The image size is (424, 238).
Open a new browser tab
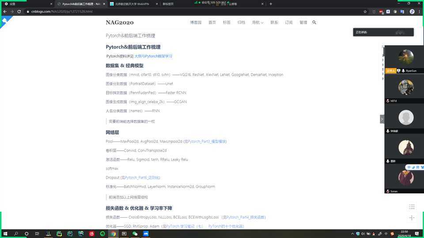pos(271,4)
